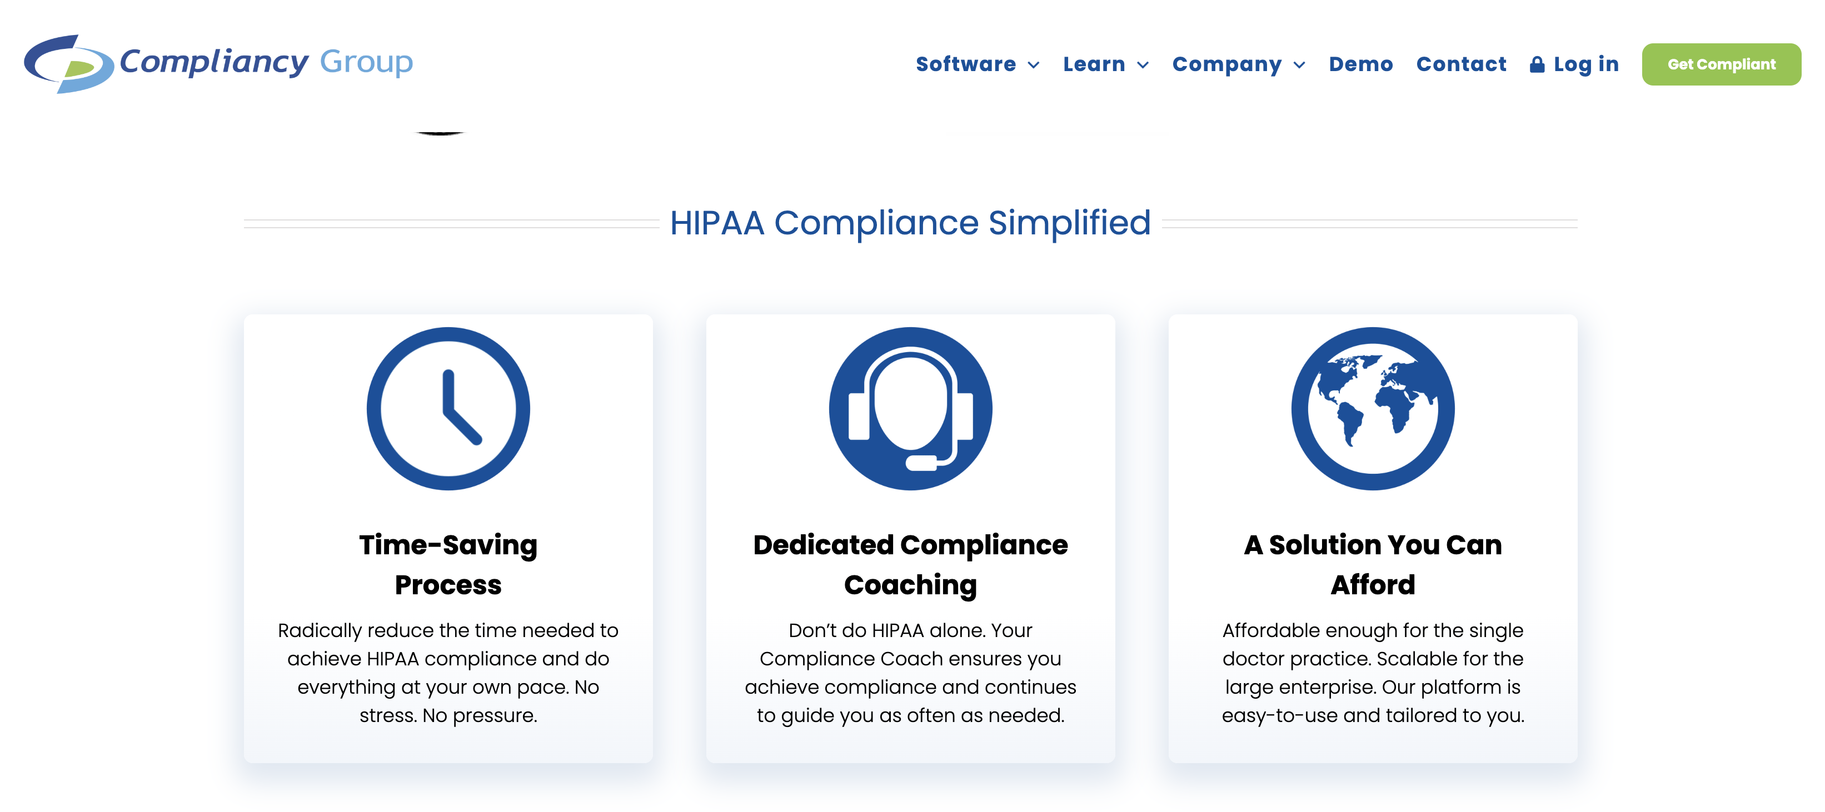
Task: Expand the Company menu chevron
Action: click(1299, 65)
